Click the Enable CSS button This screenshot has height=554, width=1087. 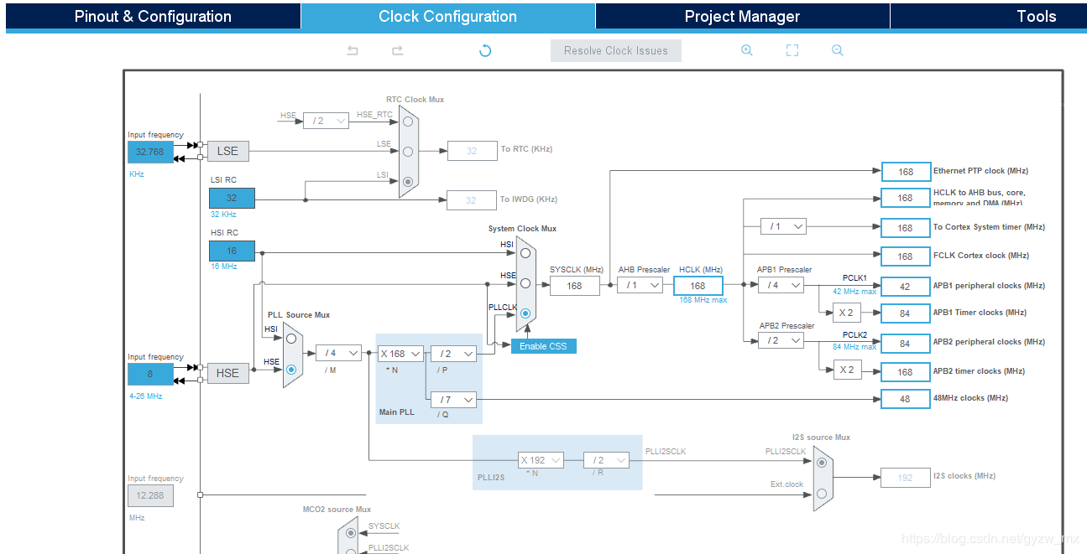pos(544,346)
